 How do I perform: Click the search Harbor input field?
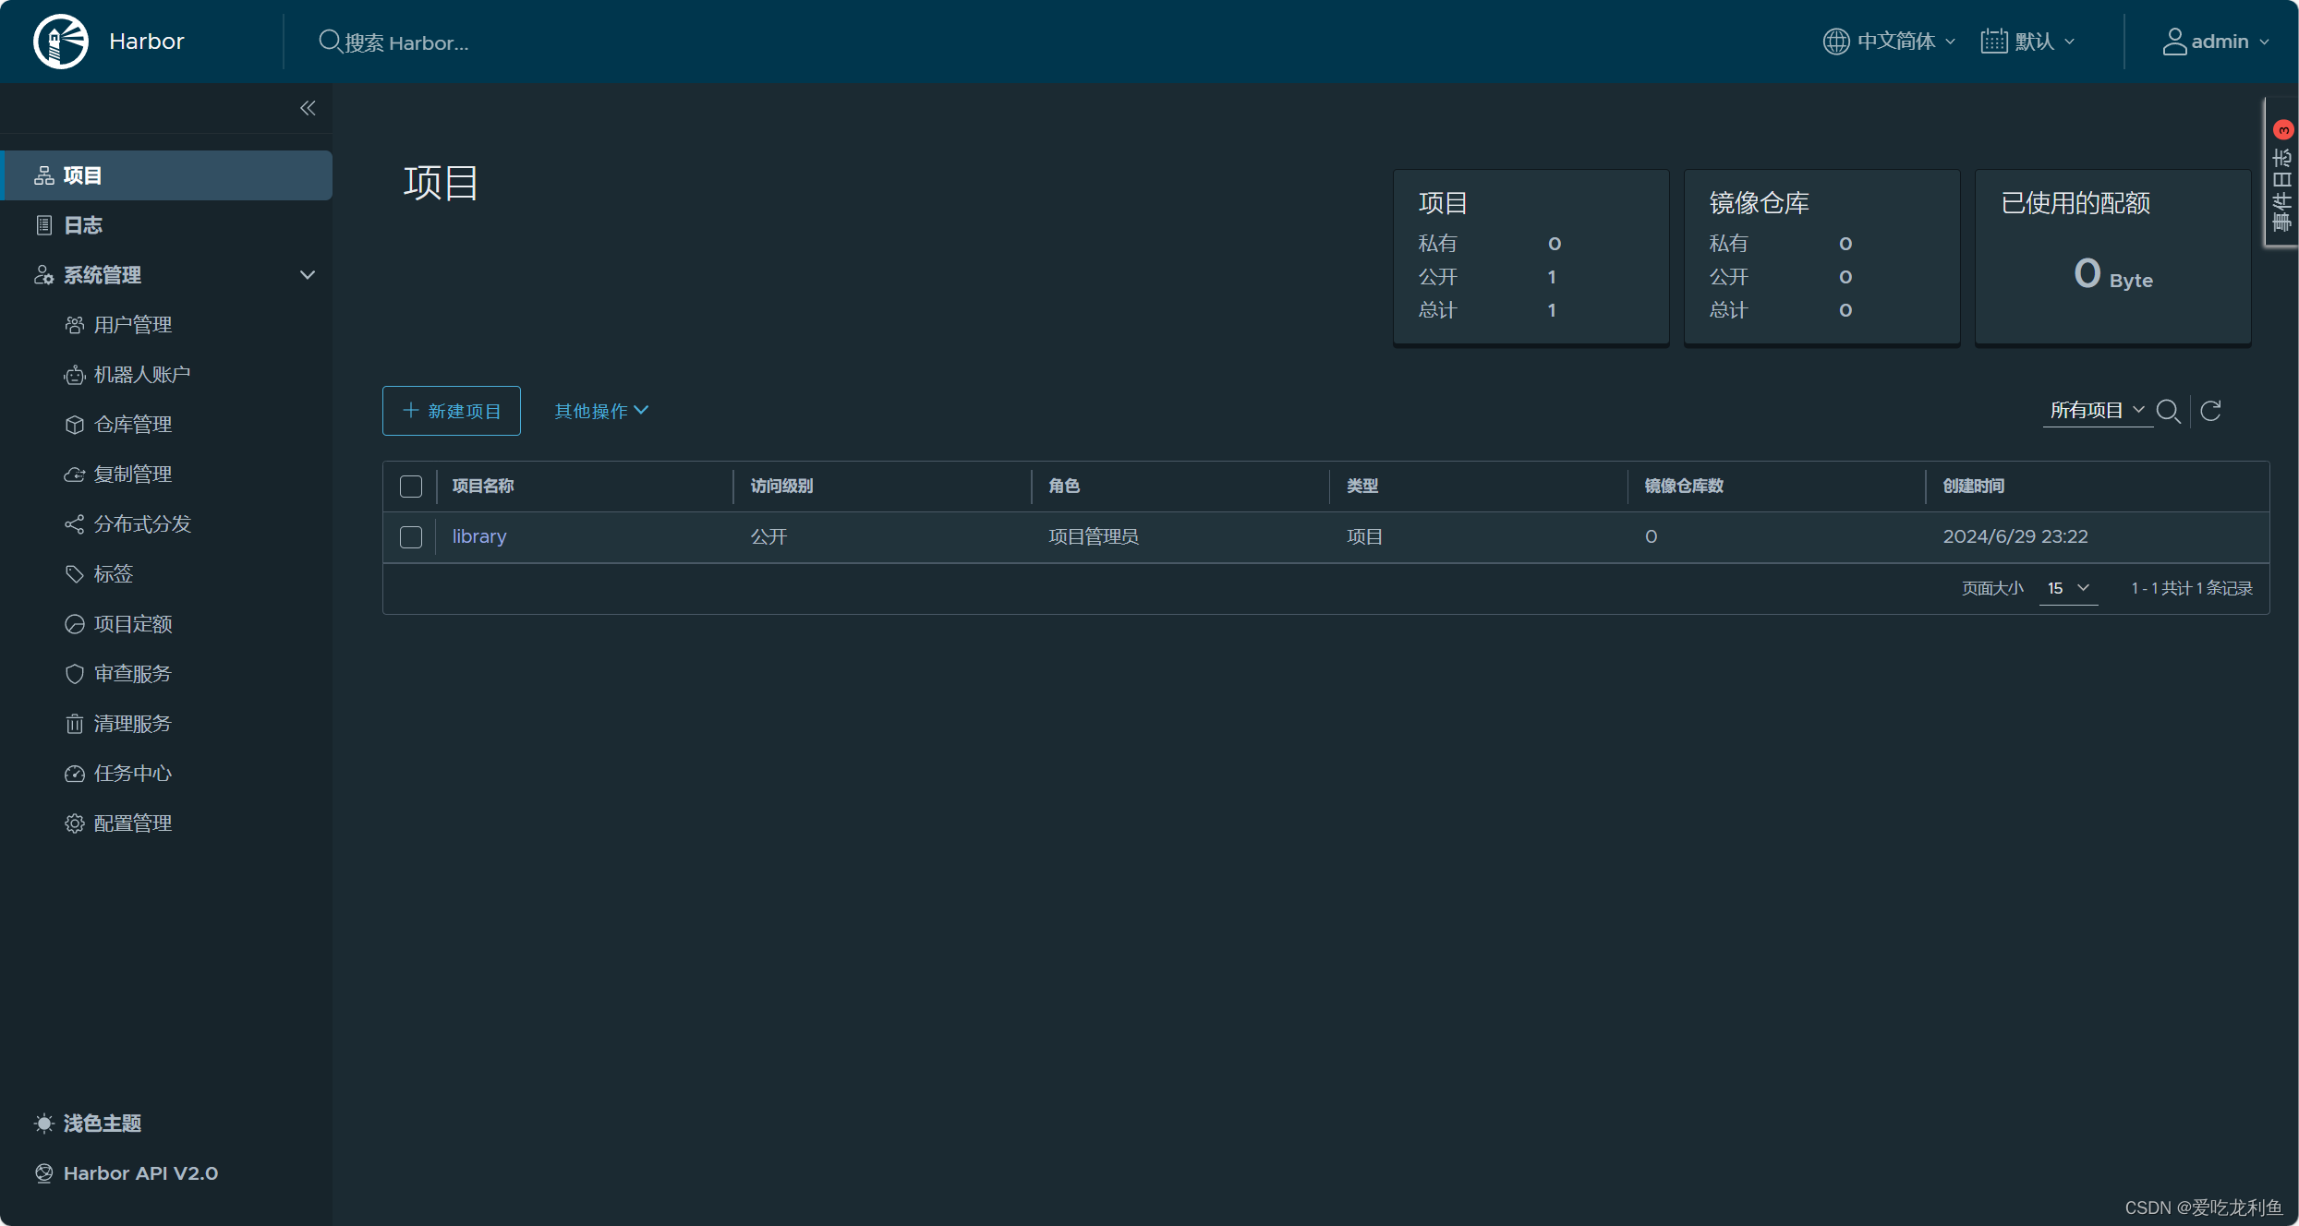click(x=406, y=42)
